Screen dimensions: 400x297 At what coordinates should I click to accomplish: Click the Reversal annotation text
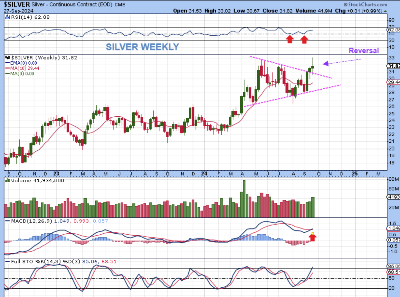coord(364,50)
